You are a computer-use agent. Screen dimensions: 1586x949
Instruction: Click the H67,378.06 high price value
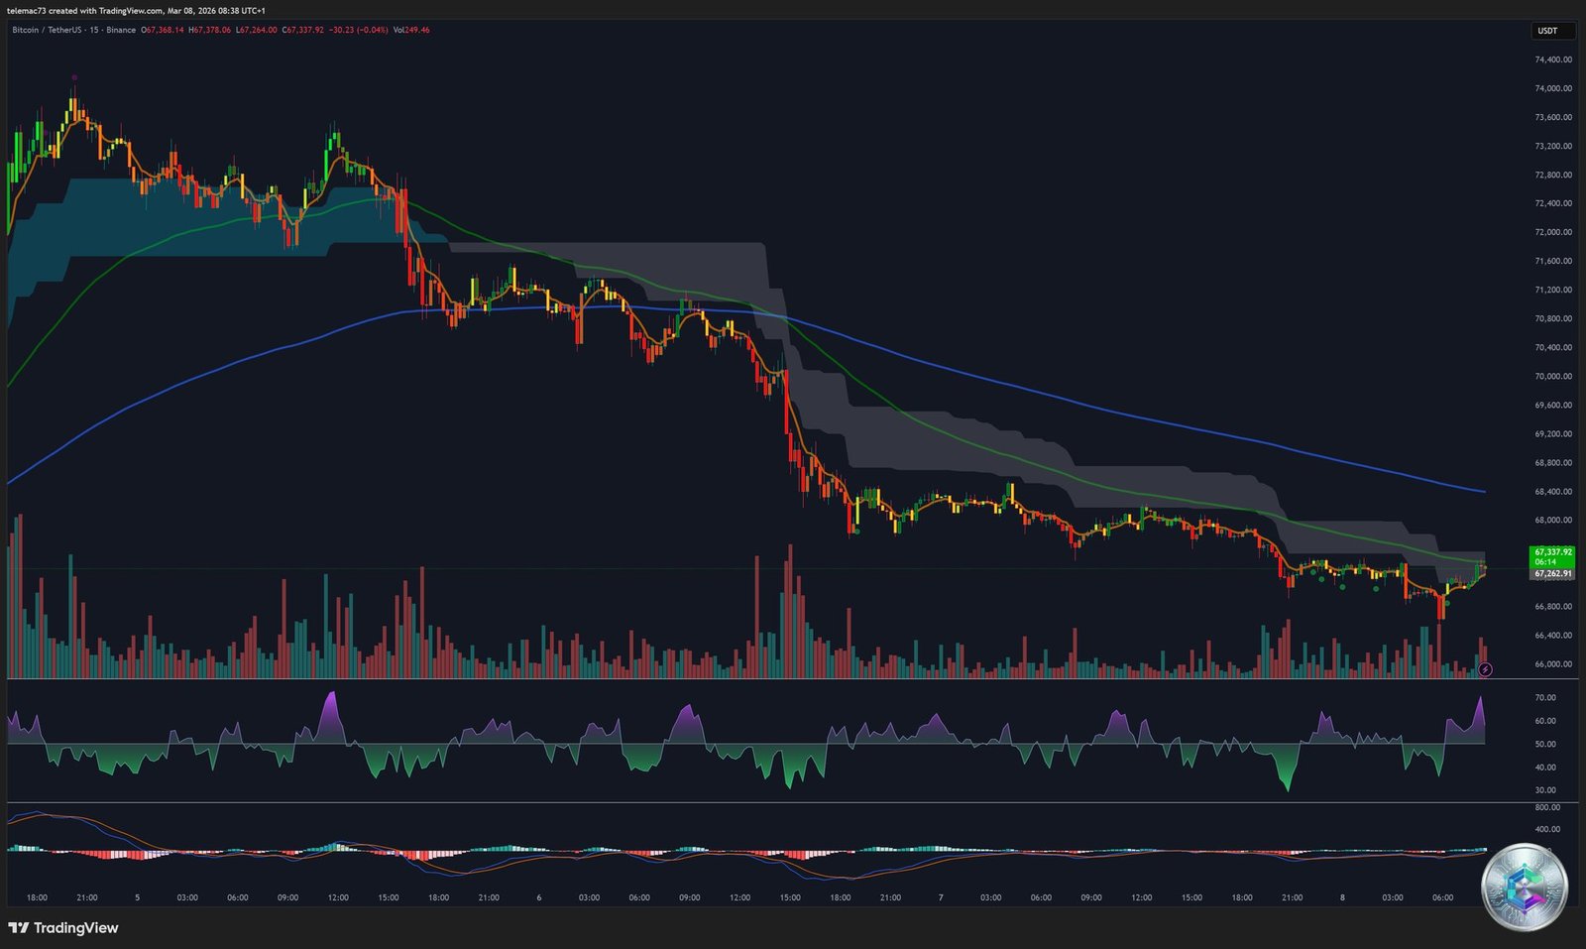pos(210,31)
